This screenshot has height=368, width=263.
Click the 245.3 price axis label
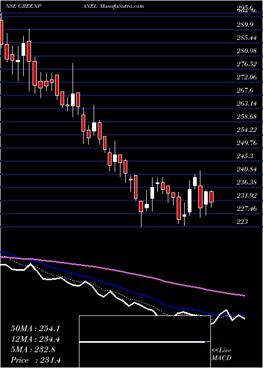[245, 156]
